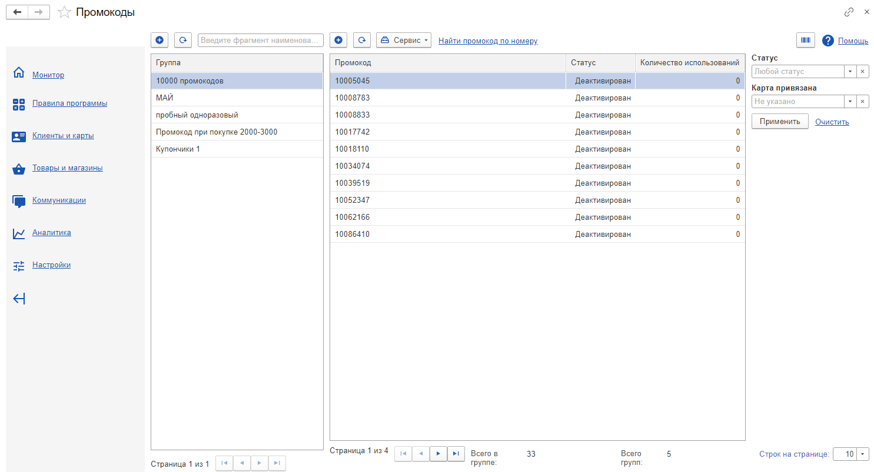
Task: Open the Коммуникации section link
Action: point(59,200)
